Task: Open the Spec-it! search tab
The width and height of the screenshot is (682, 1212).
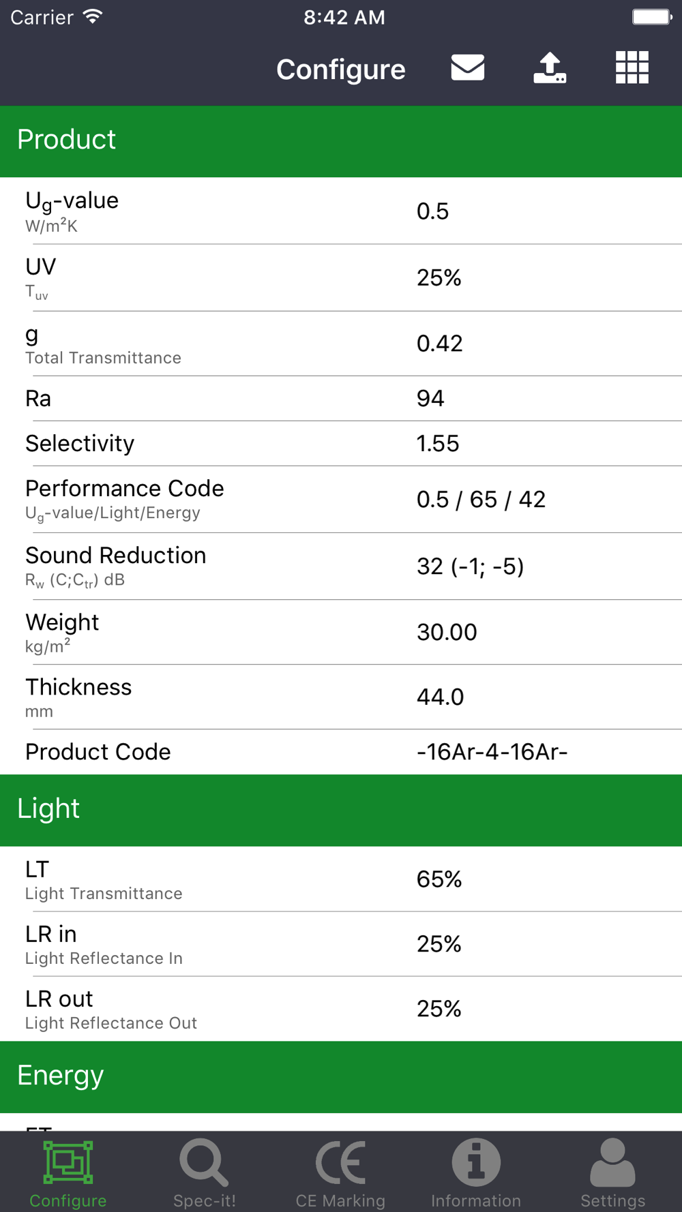Action: point(204,1172)
